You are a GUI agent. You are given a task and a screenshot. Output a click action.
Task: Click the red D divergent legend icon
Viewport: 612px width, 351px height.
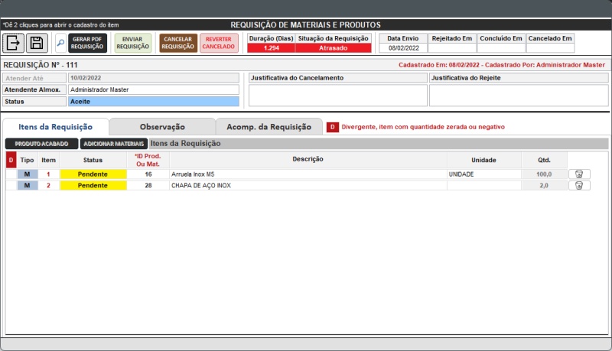pos(333,127)
